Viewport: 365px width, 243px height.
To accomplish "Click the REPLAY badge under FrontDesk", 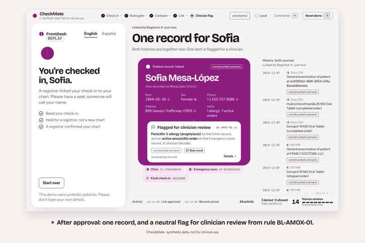I will (55, 38).
